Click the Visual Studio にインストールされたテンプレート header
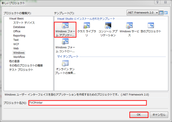 click(x=86, y=19)
